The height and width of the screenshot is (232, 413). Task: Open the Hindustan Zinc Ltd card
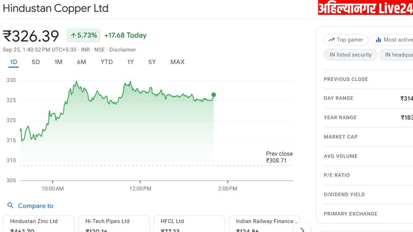pyautogui.click(x=38, y=225)
